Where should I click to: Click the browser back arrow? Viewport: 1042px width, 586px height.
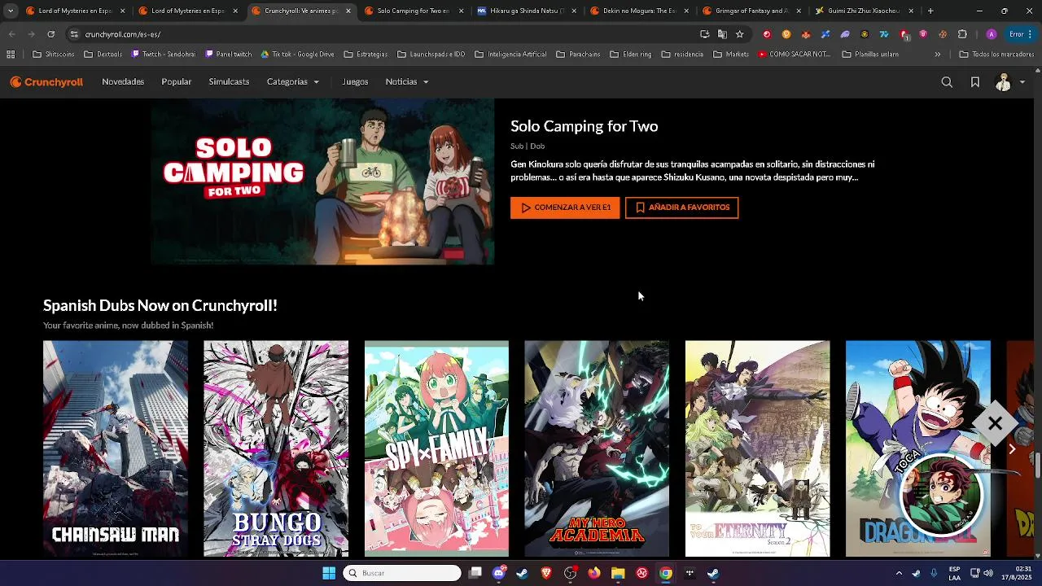[11, 34]
